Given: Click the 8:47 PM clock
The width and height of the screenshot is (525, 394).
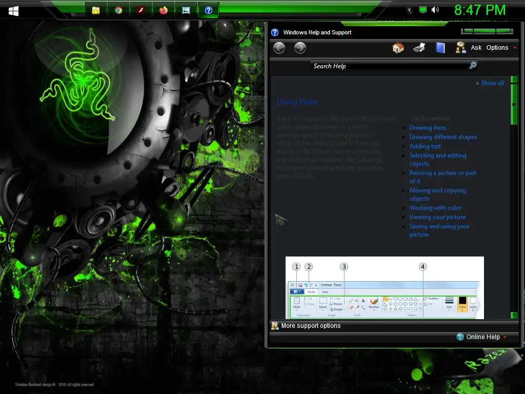Looking at the screenshot, I should [x=479, y=10].
